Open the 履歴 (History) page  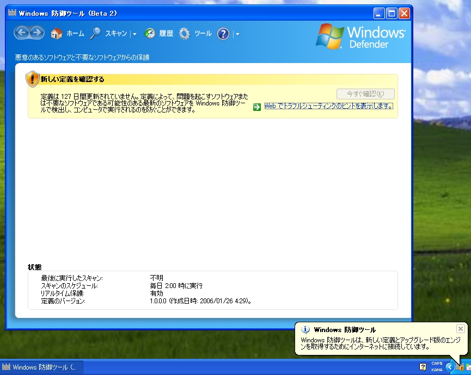coord(158,34)
